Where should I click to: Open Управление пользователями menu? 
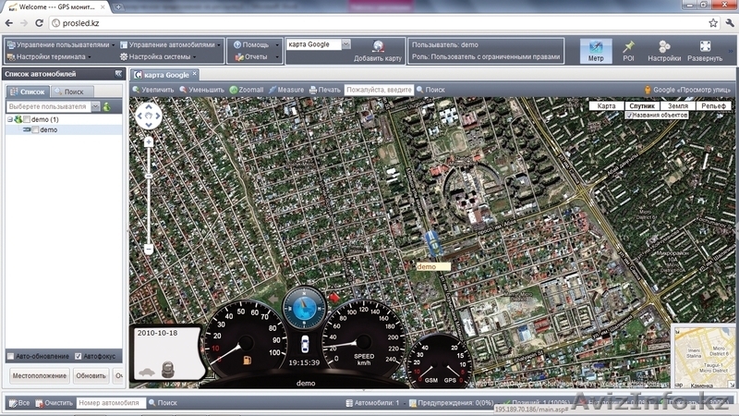click(62, 43)
